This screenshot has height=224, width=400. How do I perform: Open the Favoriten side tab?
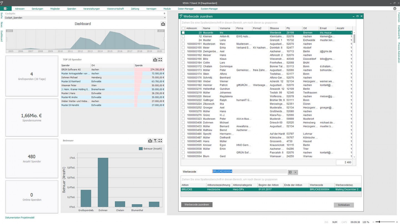(399, 17)
